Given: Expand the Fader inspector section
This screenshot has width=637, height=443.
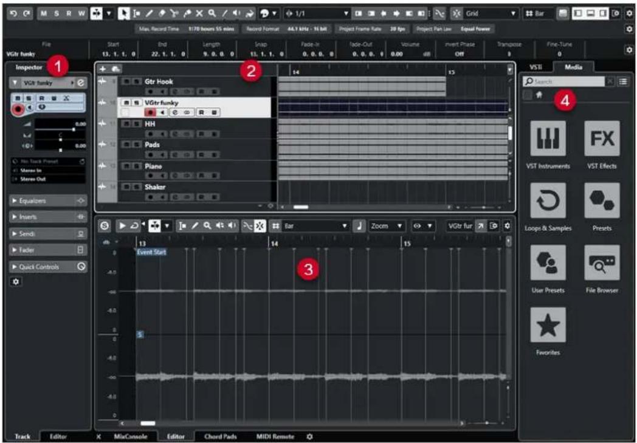Looking at the screenshot, I should pos(48,250).
